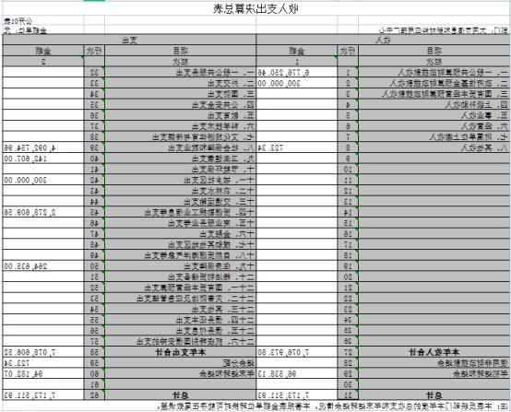
Task: Click '五、教育支出' cell
Action: [x=181, y=115]
